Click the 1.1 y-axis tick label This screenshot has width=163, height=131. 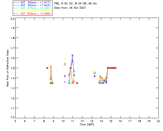(x=12, y=108)
